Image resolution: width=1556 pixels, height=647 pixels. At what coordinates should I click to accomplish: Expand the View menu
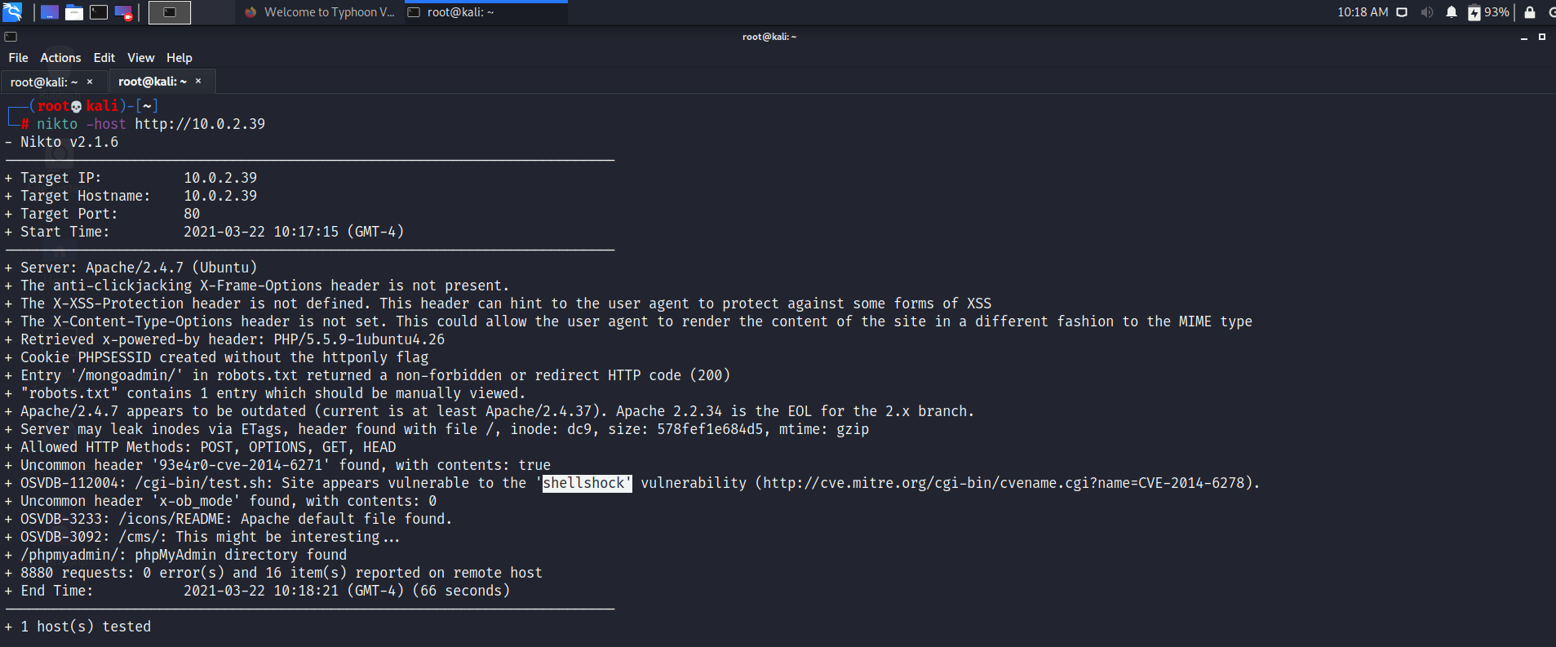click(x=140, y=58)
